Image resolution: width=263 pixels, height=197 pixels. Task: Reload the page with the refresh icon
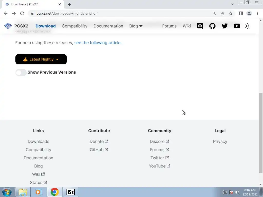(22, 13)
